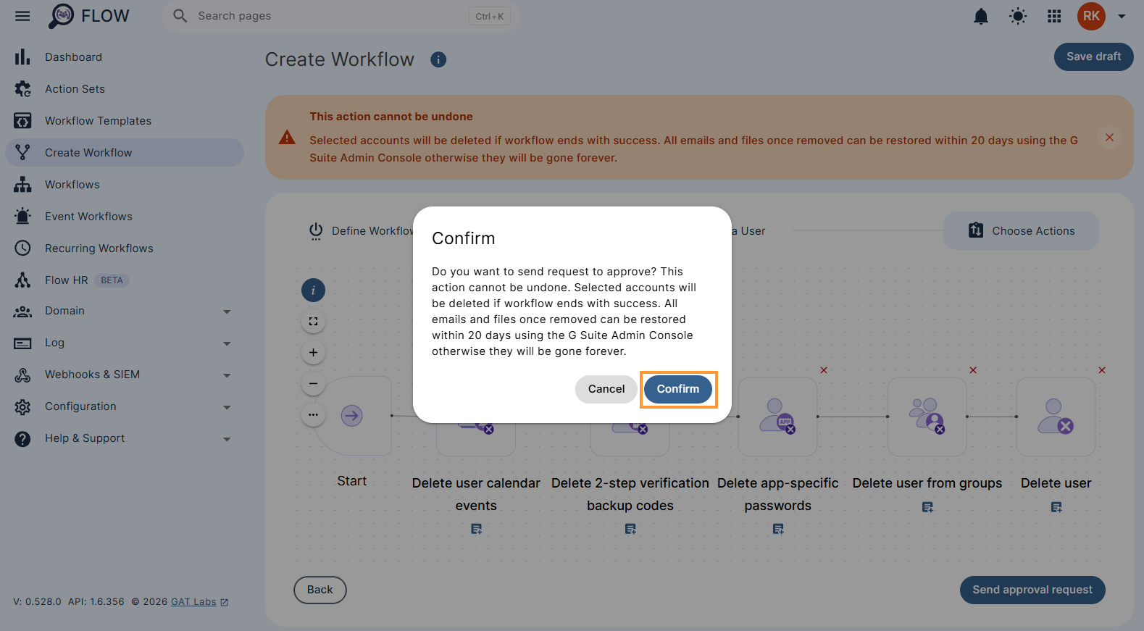The width and height of the screenshot is (1144, 631).
Task: Click the Help & Support question icon
Action: 22,438
